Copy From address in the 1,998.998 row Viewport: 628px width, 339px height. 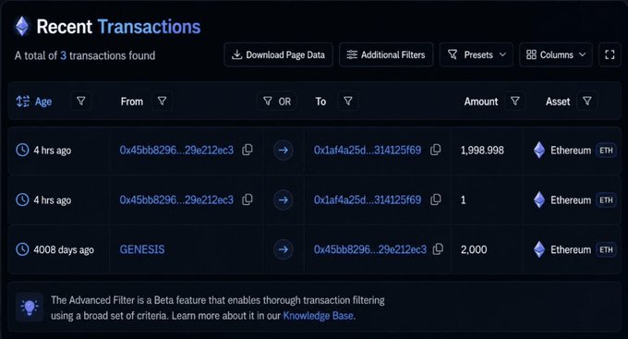point(248,150)
